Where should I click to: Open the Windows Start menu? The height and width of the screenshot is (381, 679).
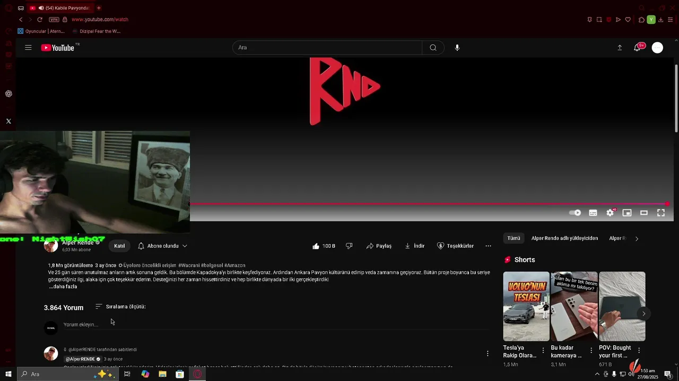(8, 374)
